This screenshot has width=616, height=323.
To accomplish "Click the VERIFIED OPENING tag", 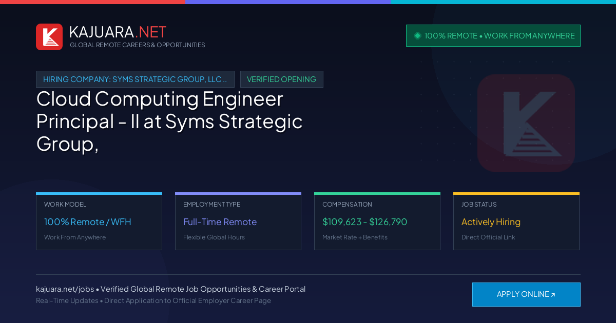I will click(x=282, y=79).
